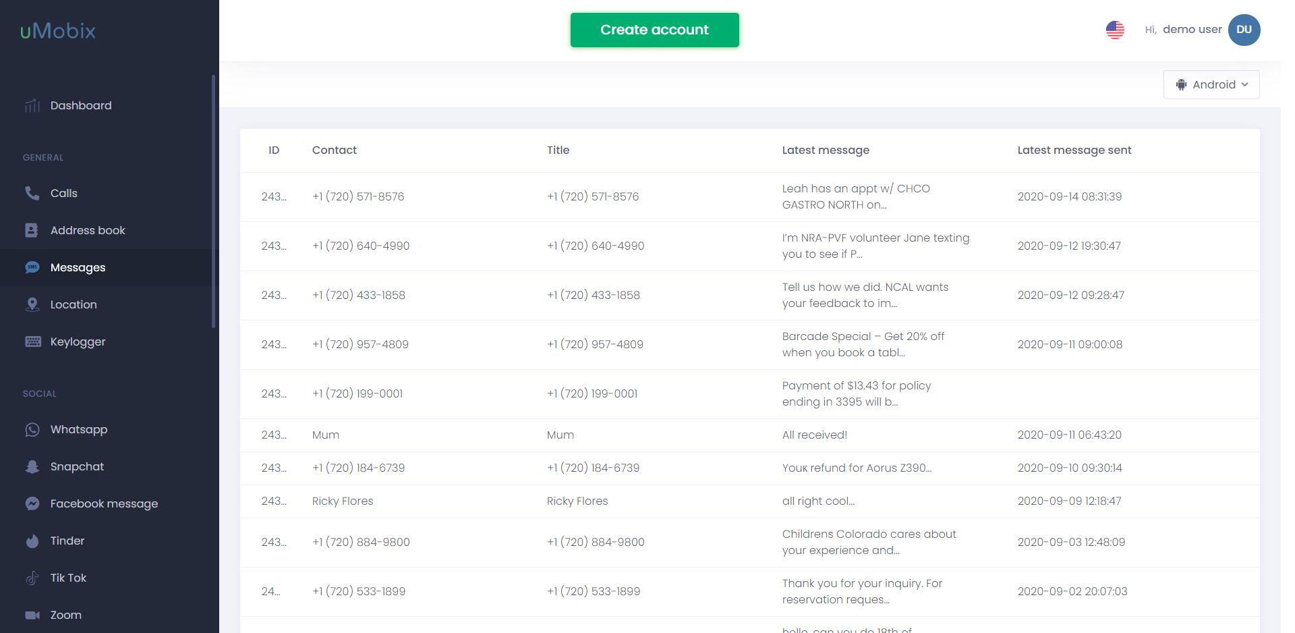The image size is (1295, 633).
Task: Click the US flag language icon
Action: point(1115,30)
